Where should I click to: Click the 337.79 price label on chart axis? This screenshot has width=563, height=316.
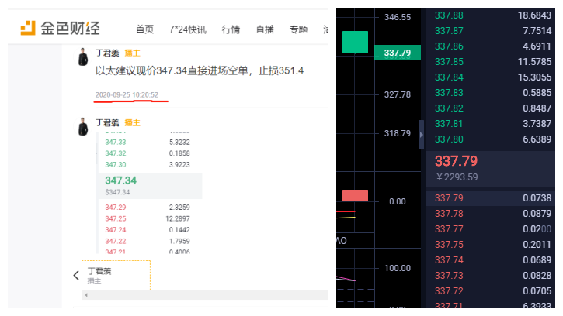398,53
